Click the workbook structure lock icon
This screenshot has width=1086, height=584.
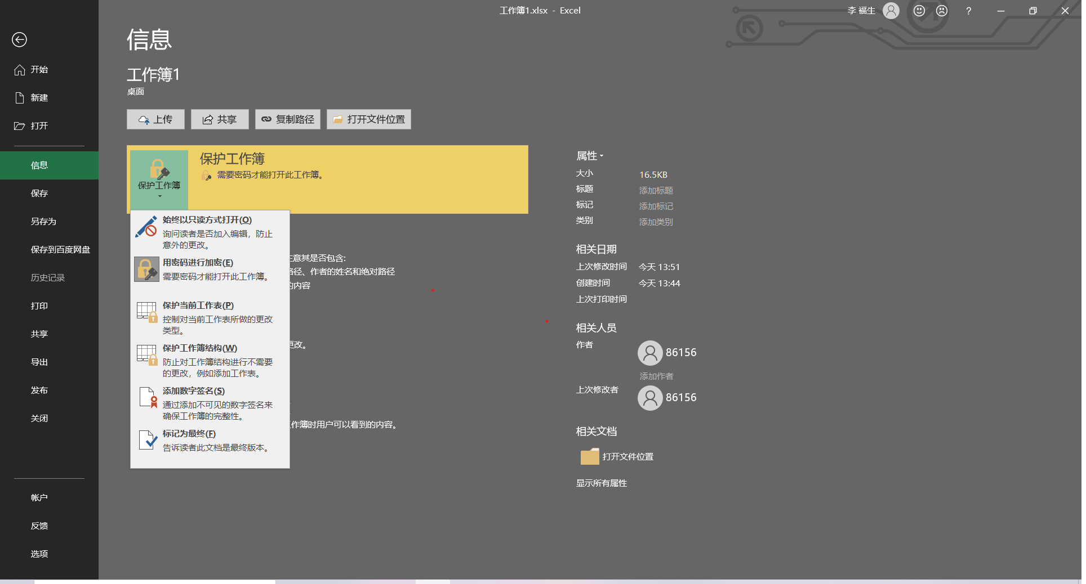coord(147,355)
